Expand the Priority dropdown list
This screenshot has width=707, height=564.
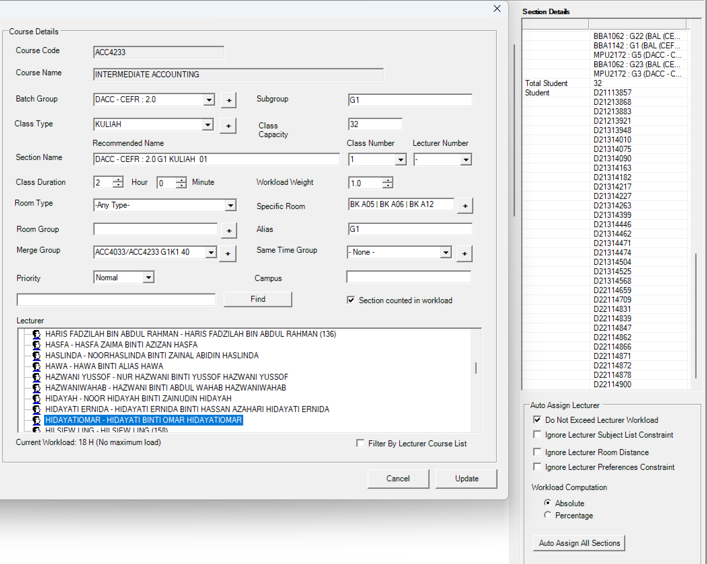(x=148, y=278)
